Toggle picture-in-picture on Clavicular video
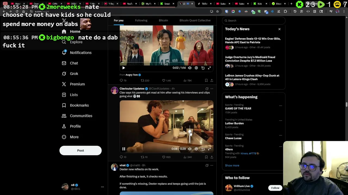 (203, 149)
